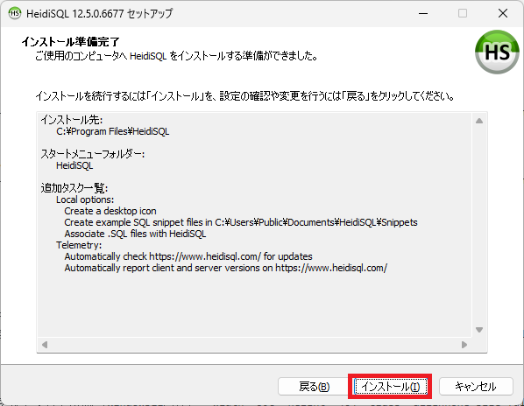This screenshot has width=524, height=406.
Task: Click the 'スタートメニューフォルダー:' label
Action: (93, 154)
